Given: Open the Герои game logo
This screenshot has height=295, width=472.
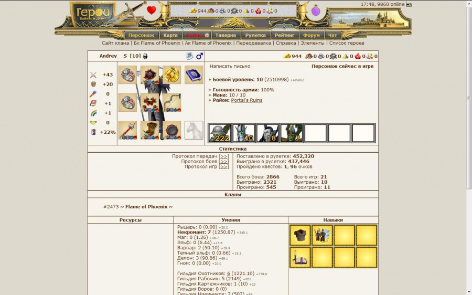Looking at the screenshot, I should 93,14.
